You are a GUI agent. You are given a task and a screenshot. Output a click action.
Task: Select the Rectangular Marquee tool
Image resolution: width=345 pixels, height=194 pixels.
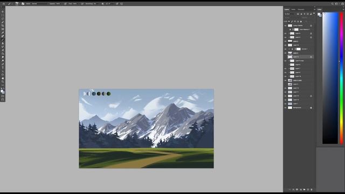point(3,15)
